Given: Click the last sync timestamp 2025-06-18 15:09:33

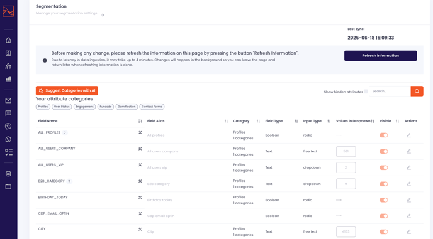Looking at the screenshot, I should (371, 38).
